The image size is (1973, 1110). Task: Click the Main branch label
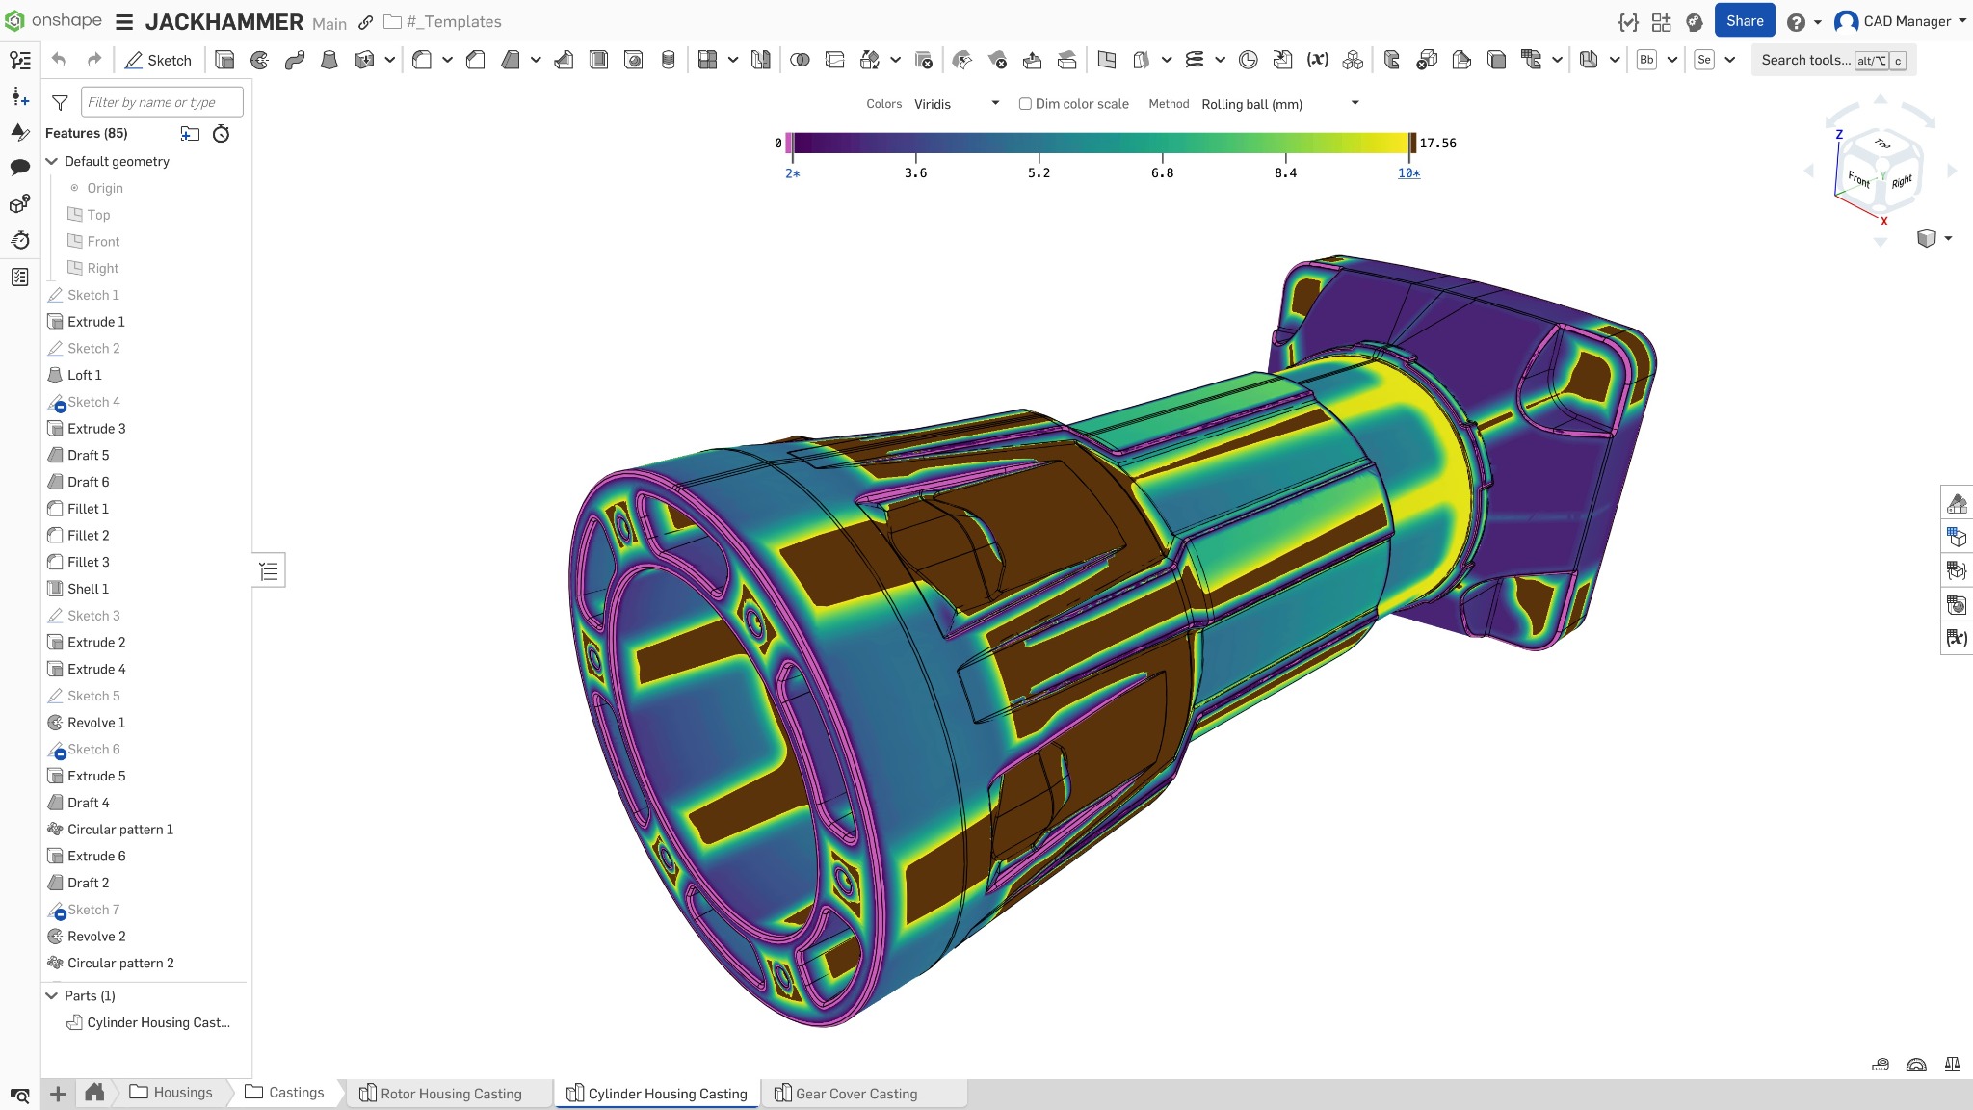click(x=329, y=23)
